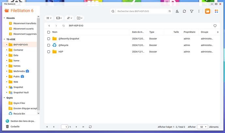The width and height of the screenshot is (225, 133).
Task: Open Snapshot Vault in the sidebar
Action: (21, 92)
